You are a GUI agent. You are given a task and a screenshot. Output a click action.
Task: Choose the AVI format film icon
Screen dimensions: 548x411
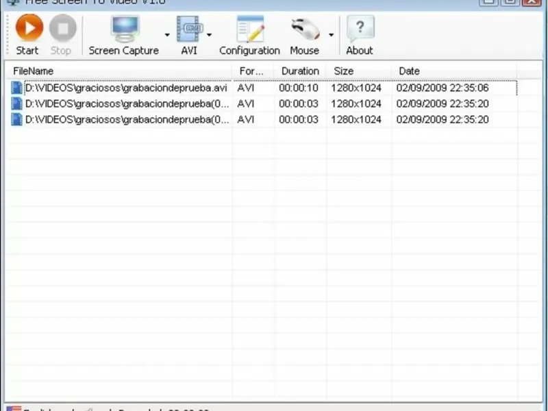[x=189, y=29]
